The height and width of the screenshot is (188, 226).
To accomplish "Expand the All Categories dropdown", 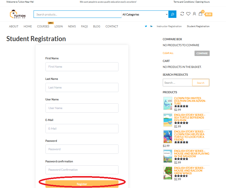I will tap(145, 14).
